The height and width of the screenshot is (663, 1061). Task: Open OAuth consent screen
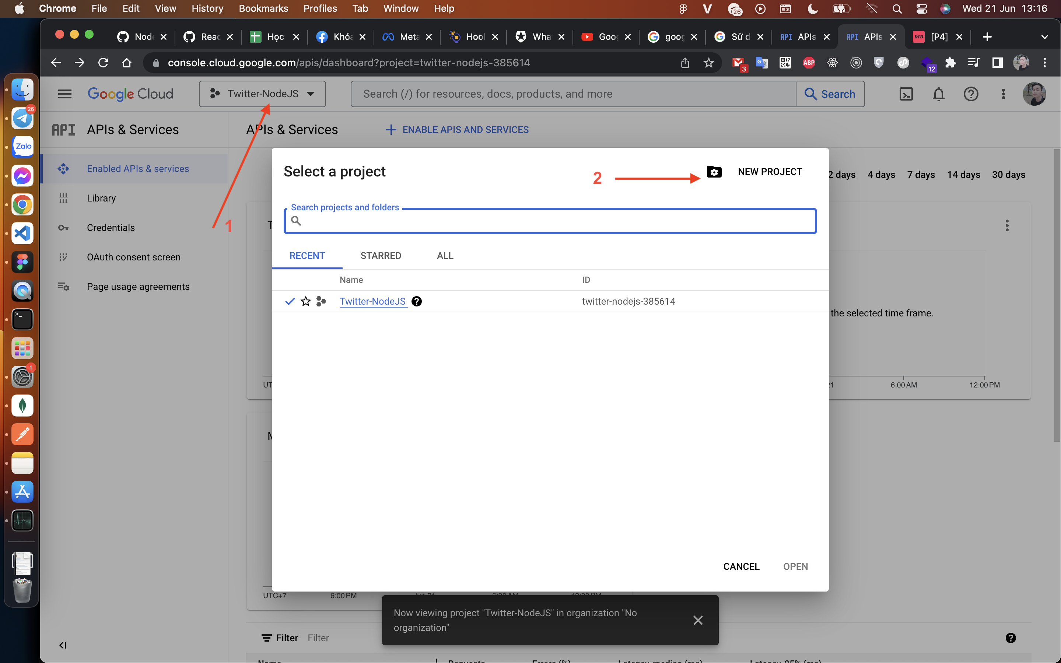[134, 257]
